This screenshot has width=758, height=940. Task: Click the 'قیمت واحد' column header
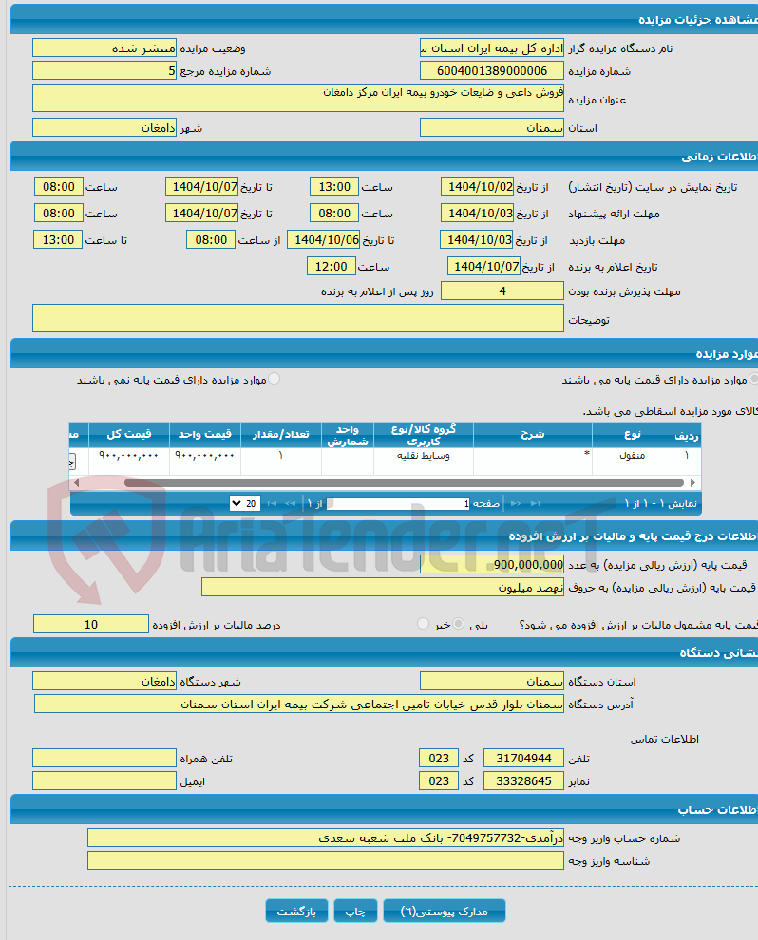pos(204,435)
